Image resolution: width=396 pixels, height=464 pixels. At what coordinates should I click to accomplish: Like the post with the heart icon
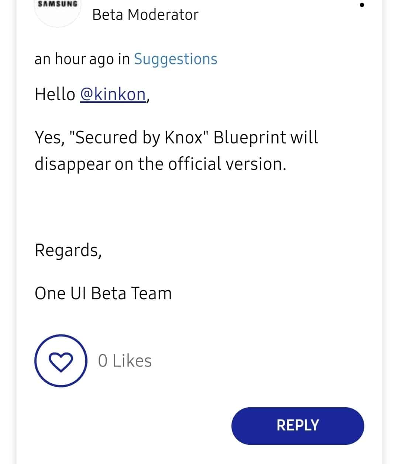(61, 360)
